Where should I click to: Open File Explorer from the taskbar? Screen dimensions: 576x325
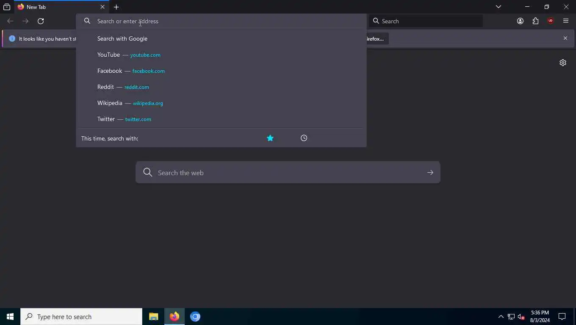click(x=153, y=317)
